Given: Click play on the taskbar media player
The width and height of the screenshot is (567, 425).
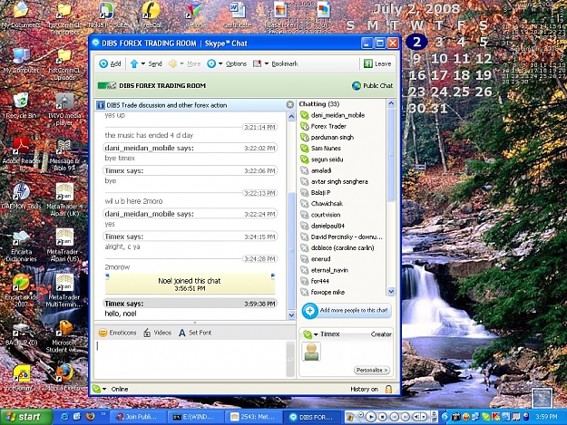Looking at the screenshot, I should (x=371, y=417).
